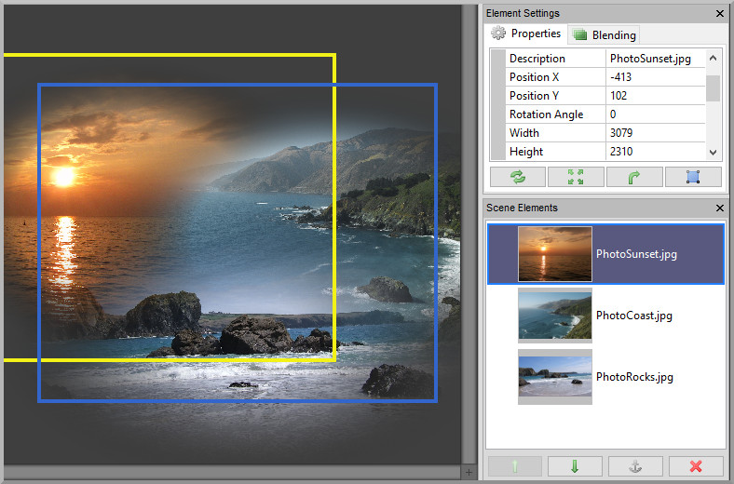The width and height of the screenshot is (734, 484).
Task: Click the blue selection frame button
Action: (693, 177)
